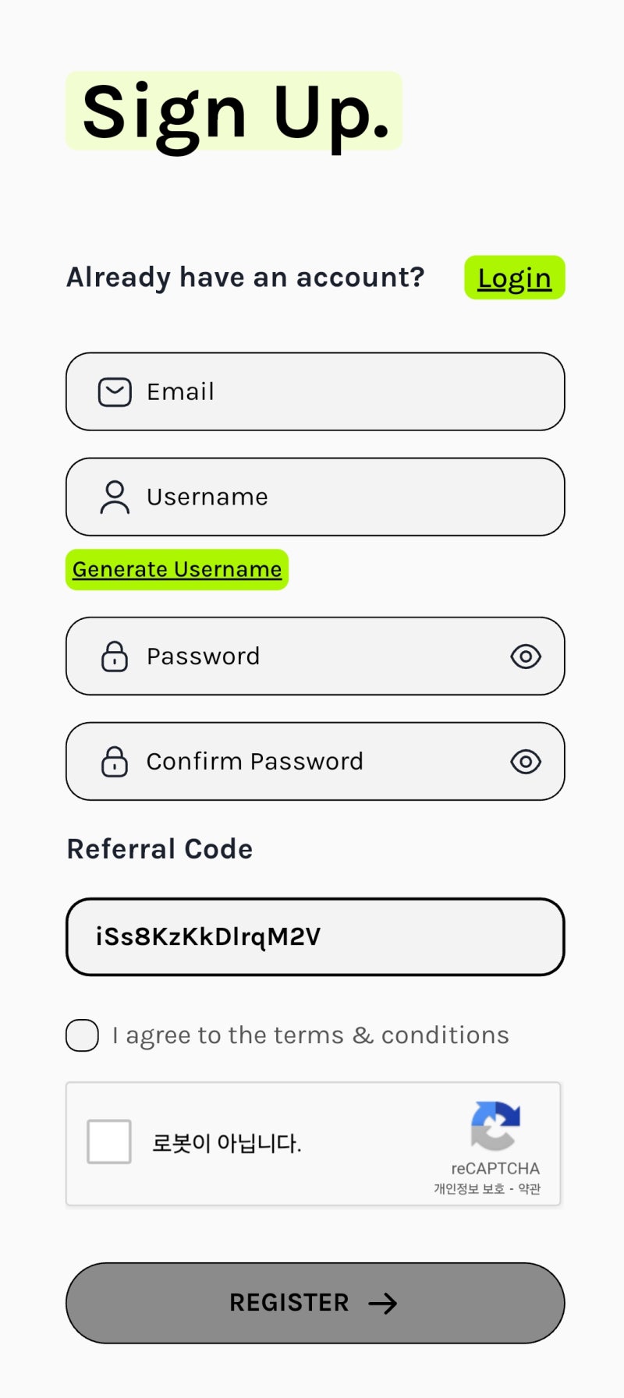The image size is (624, 1398).
Task: Click Generate Username
Action: pyautogui.click(x=177, y=570)
